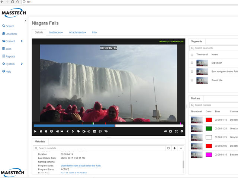Open the Big splash segment thumbnail

(202, 63)
